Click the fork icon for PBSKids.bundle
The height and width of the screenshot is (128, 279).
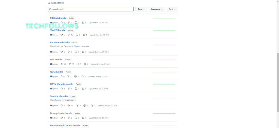click(x=69, y=23)
